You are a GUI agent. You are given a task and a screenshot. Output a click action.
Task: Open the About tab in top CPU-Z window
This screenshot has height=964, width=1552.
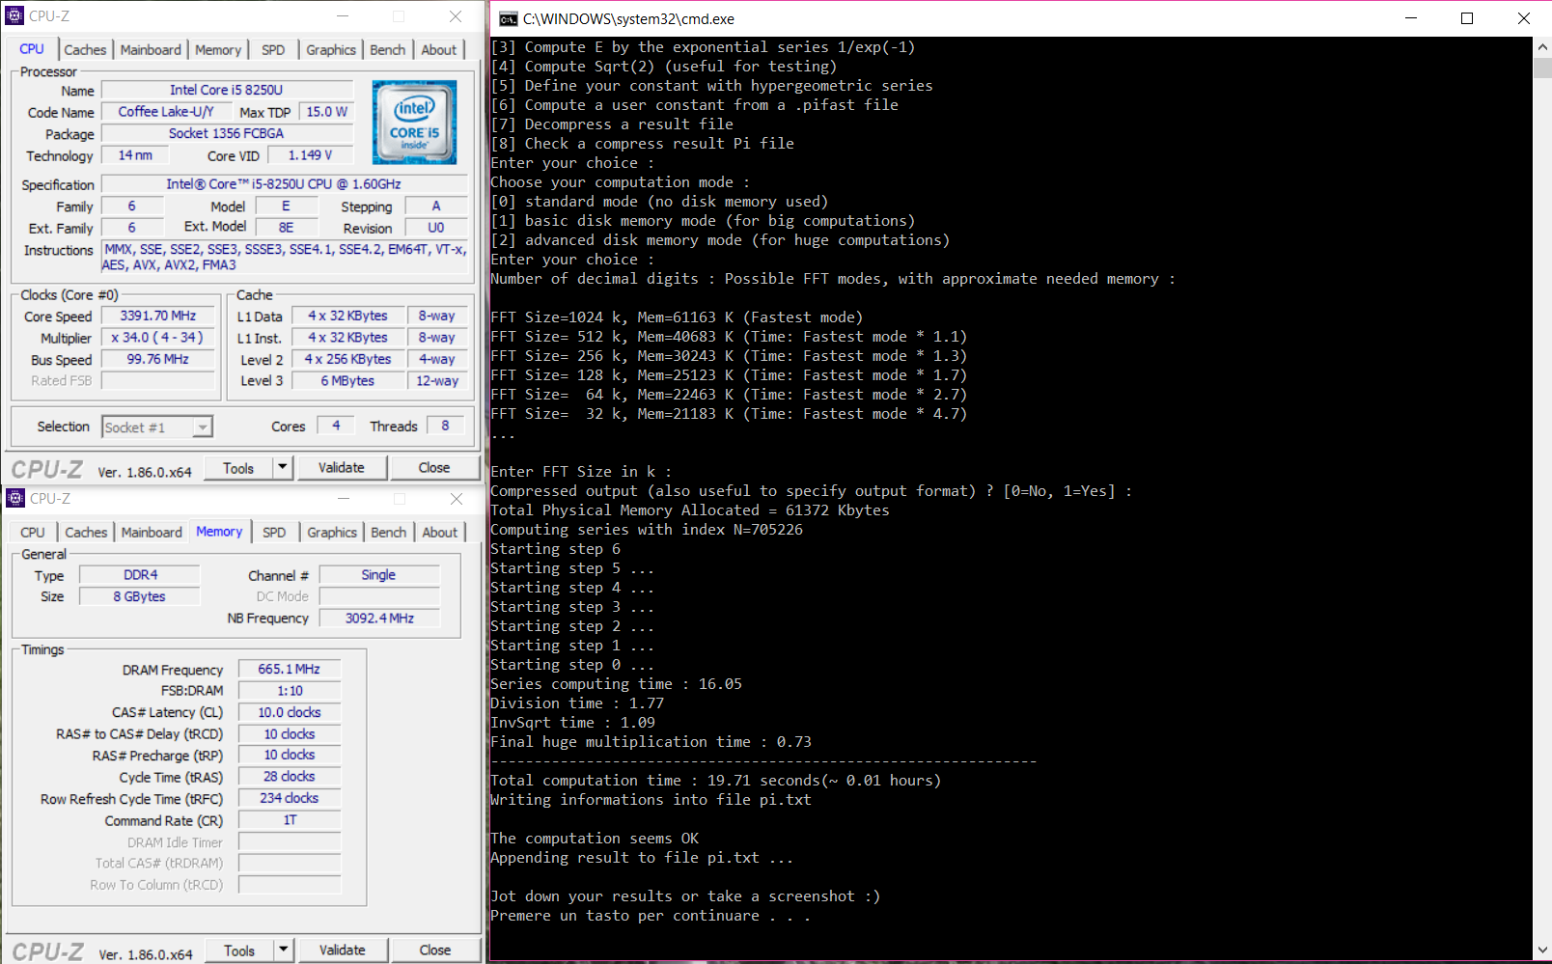[439, 50]
